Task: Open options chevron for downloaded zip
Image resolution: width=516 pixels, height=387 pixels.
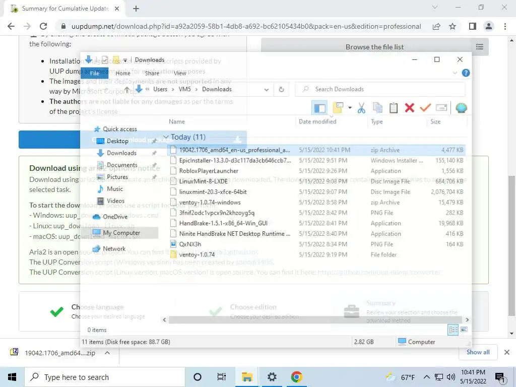Action: 107,353
